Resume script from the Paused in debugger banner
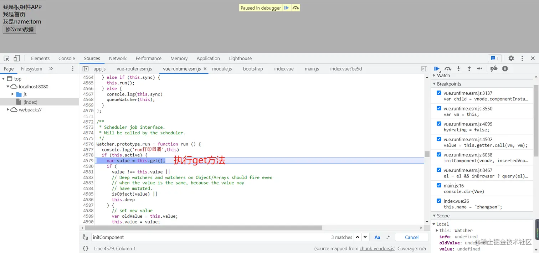 click(287, 8)
